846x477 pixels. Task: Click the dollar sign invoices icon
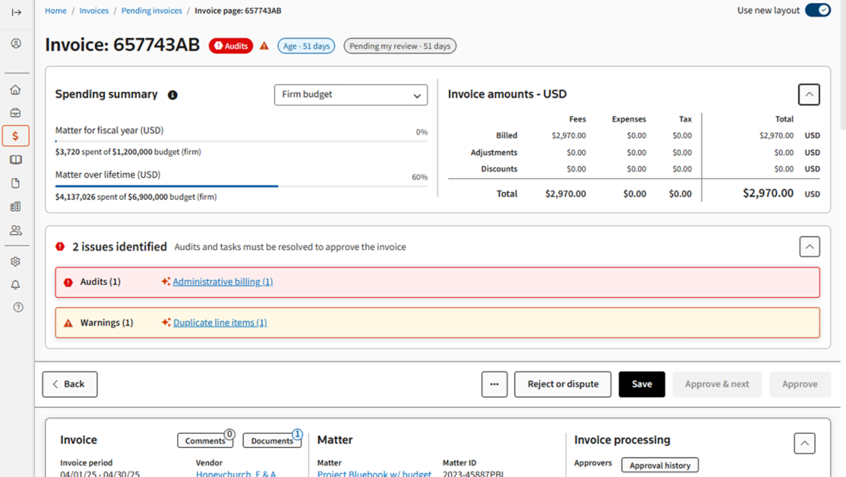pos(15,135)
